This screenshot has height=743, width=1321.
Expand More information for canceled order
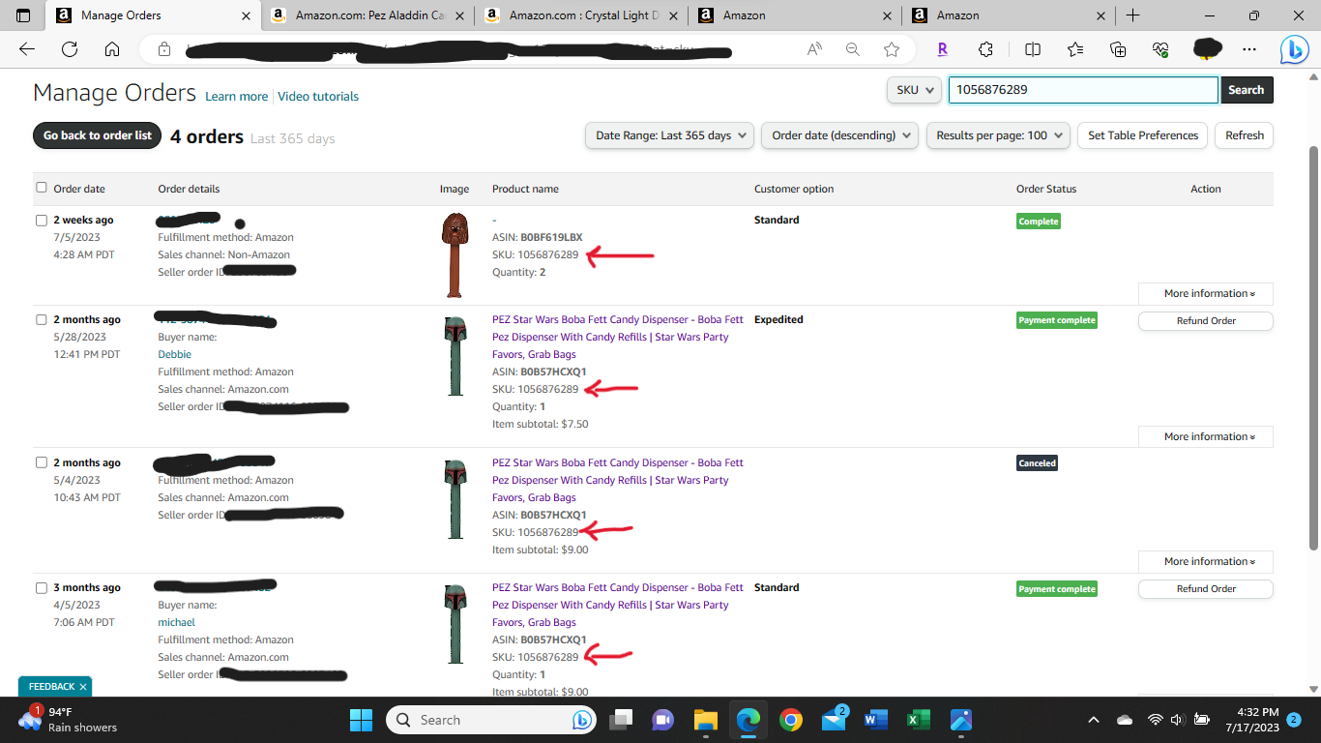[1205, 562]
